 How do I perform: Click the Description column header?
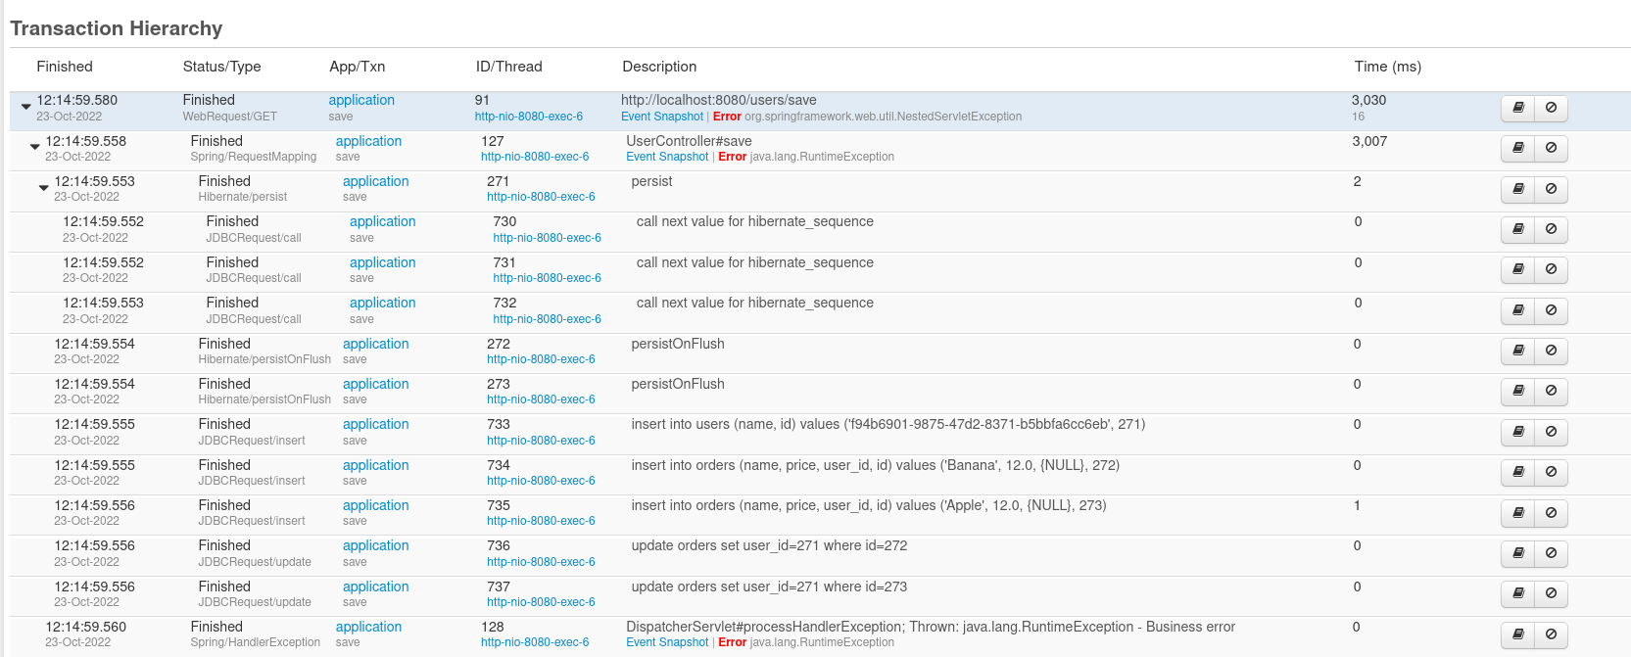click(x=659, y=67)
